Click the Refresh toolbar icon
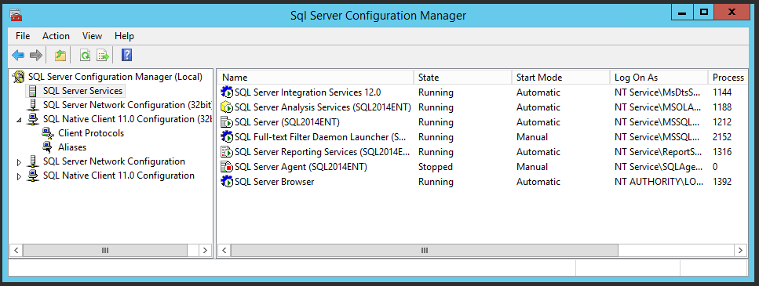Image resolution: width=759 pixels, height=286 pixels. coord(86,56)
